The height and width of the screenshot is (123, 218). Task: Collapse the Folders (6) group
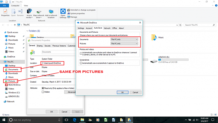click(27, 31)
